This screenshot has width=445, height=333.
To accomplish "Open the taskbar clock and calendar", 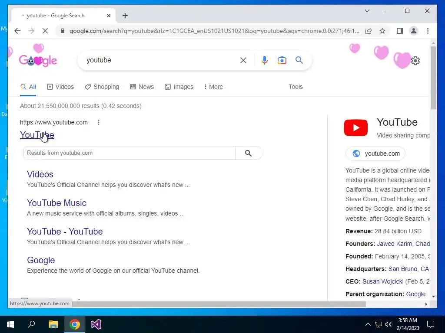I will coord(408,324).
